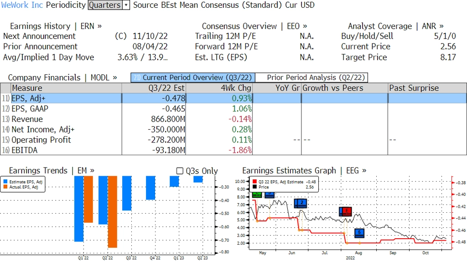467x262 pixels.
Task: Switch to Prior Period Analysis (Q2/22) tab
Action: [x=311, y=78]
